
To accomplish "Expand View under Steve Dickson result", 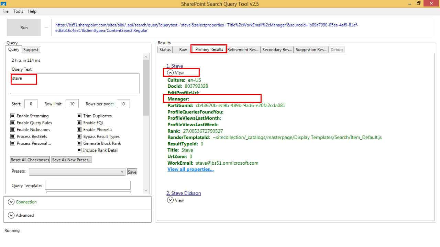I will click(x=170, y=200).
